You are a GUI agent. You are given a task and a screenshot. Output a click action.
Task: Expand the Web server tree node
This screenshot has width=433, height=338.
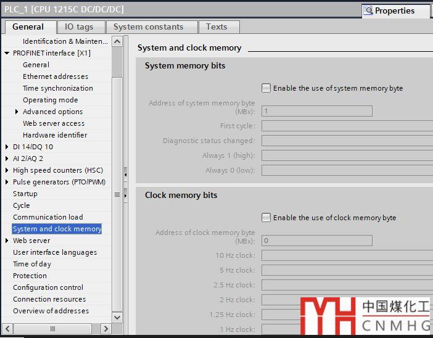[x=7, y=241]
